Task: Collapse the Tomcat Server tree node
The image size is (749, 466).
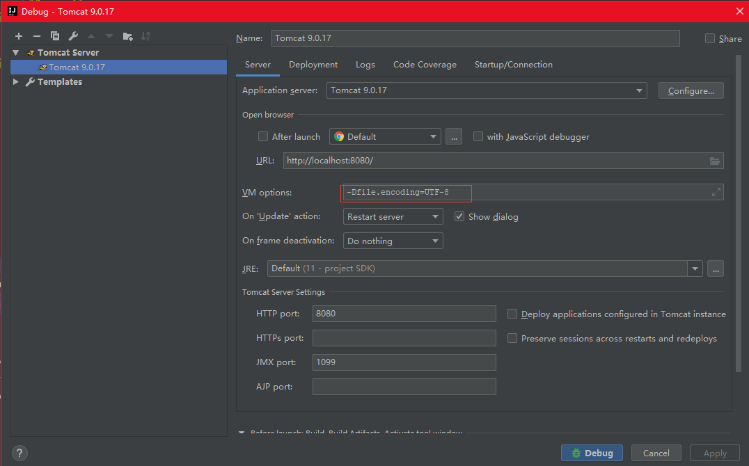Action: pyautogui.click(x=16, y=53)
